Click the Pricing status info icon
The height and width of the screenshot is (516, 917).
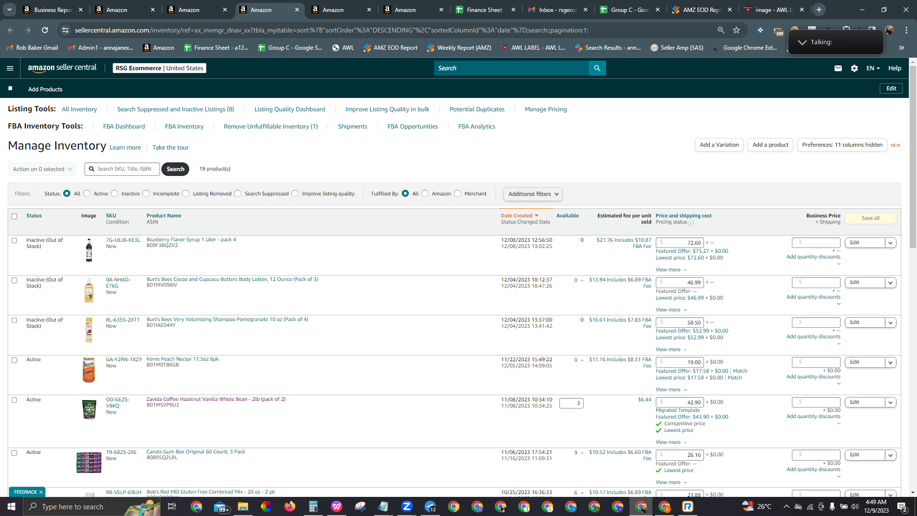[691, 223]
